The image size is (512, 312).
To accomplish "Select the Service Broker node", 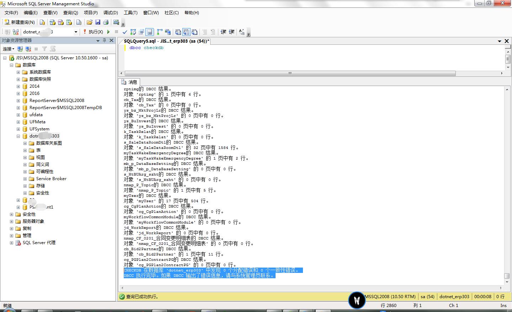I will tap(51, 179).
